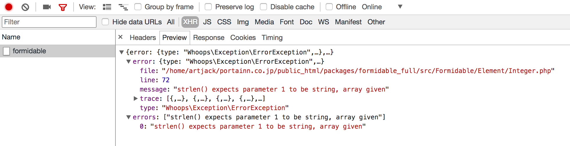The image size is (570, 146).
Task: Expand the trace array
Action: click(136, 98)
